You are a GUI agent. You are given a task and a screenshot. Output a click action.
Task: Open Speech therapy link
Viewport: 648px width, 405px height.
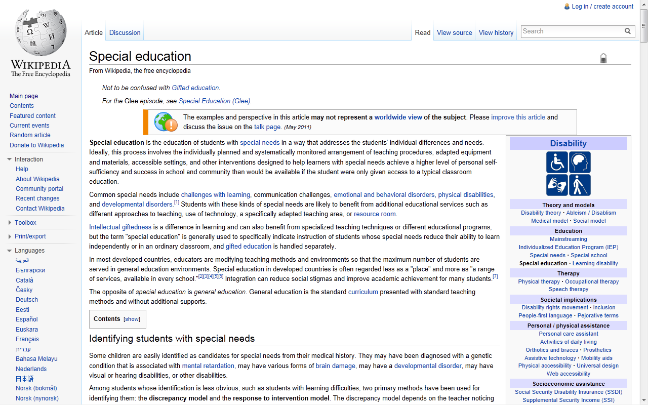[x=568, y=290]
